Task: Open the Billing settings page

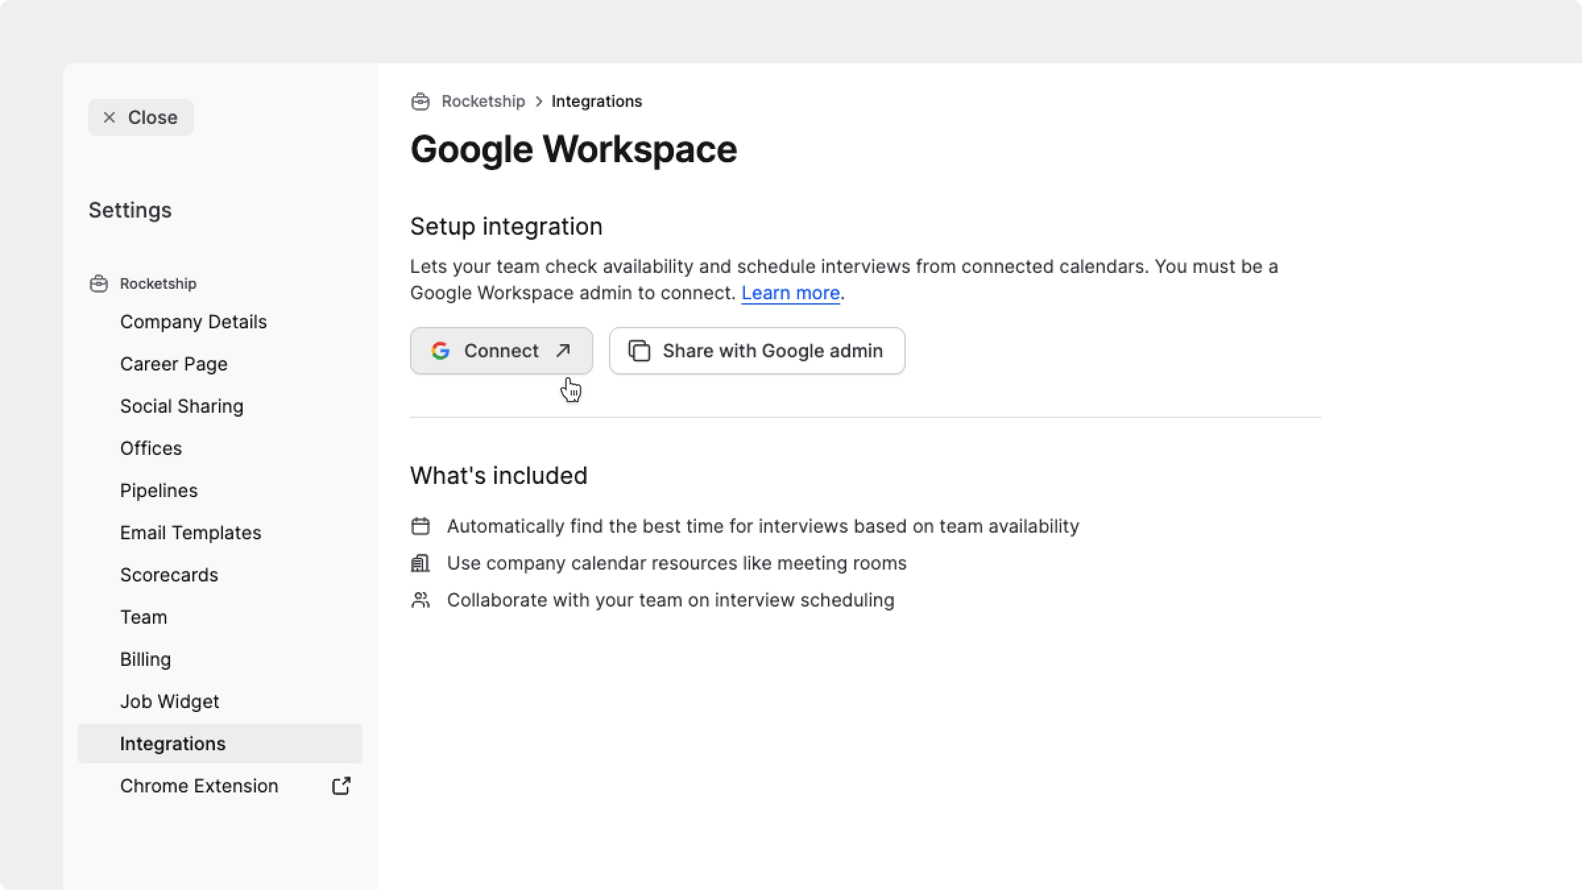Action: 145,659
